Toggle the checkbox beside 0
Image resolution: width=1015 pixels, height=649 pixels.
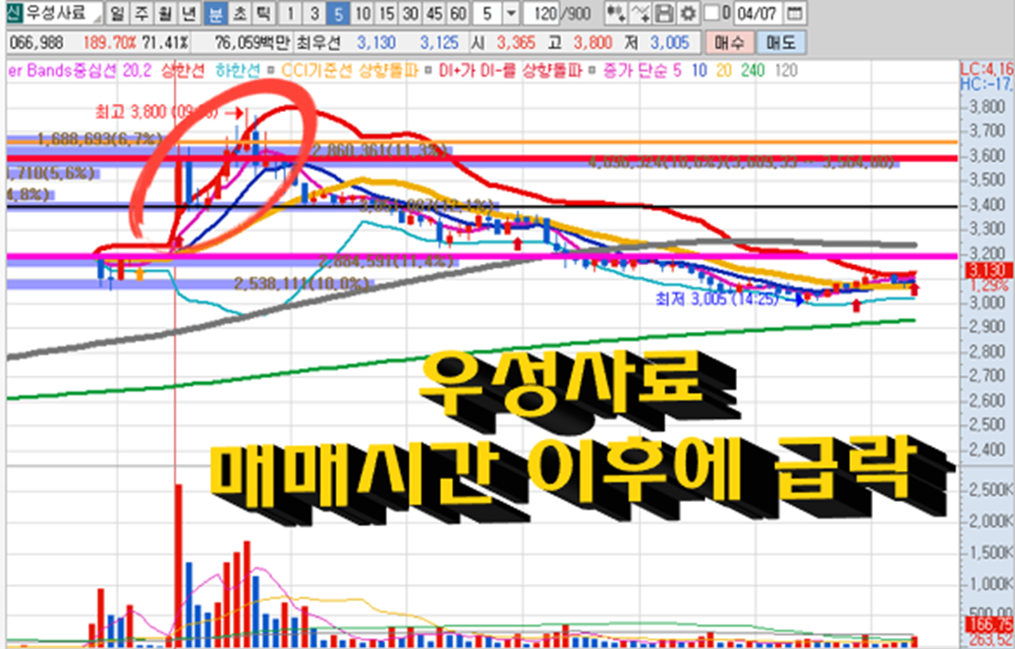(x=711, y=13)
